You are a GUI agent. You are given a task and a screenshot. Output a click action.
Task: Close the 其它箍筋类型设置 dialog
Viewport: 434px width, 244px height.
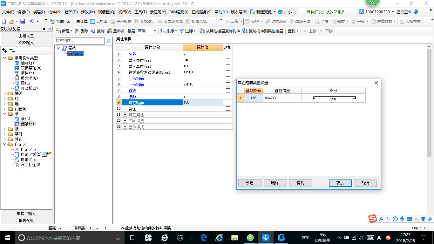pos(376,83)
